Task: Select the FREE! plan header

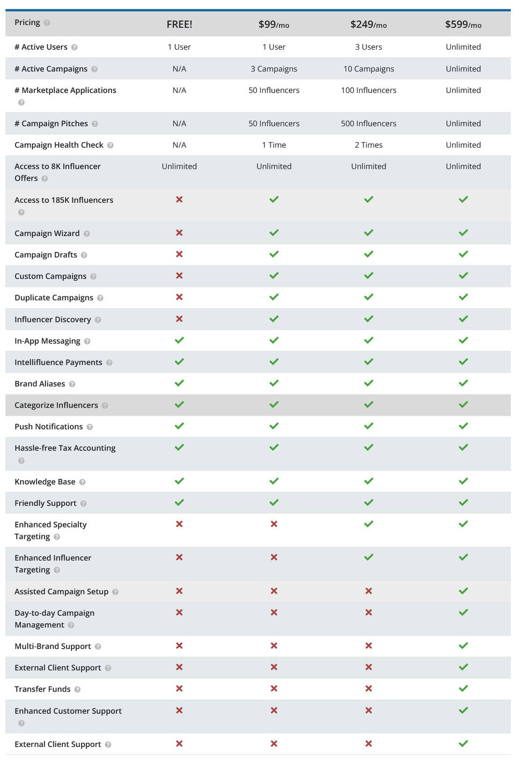Action: [179, 24]
